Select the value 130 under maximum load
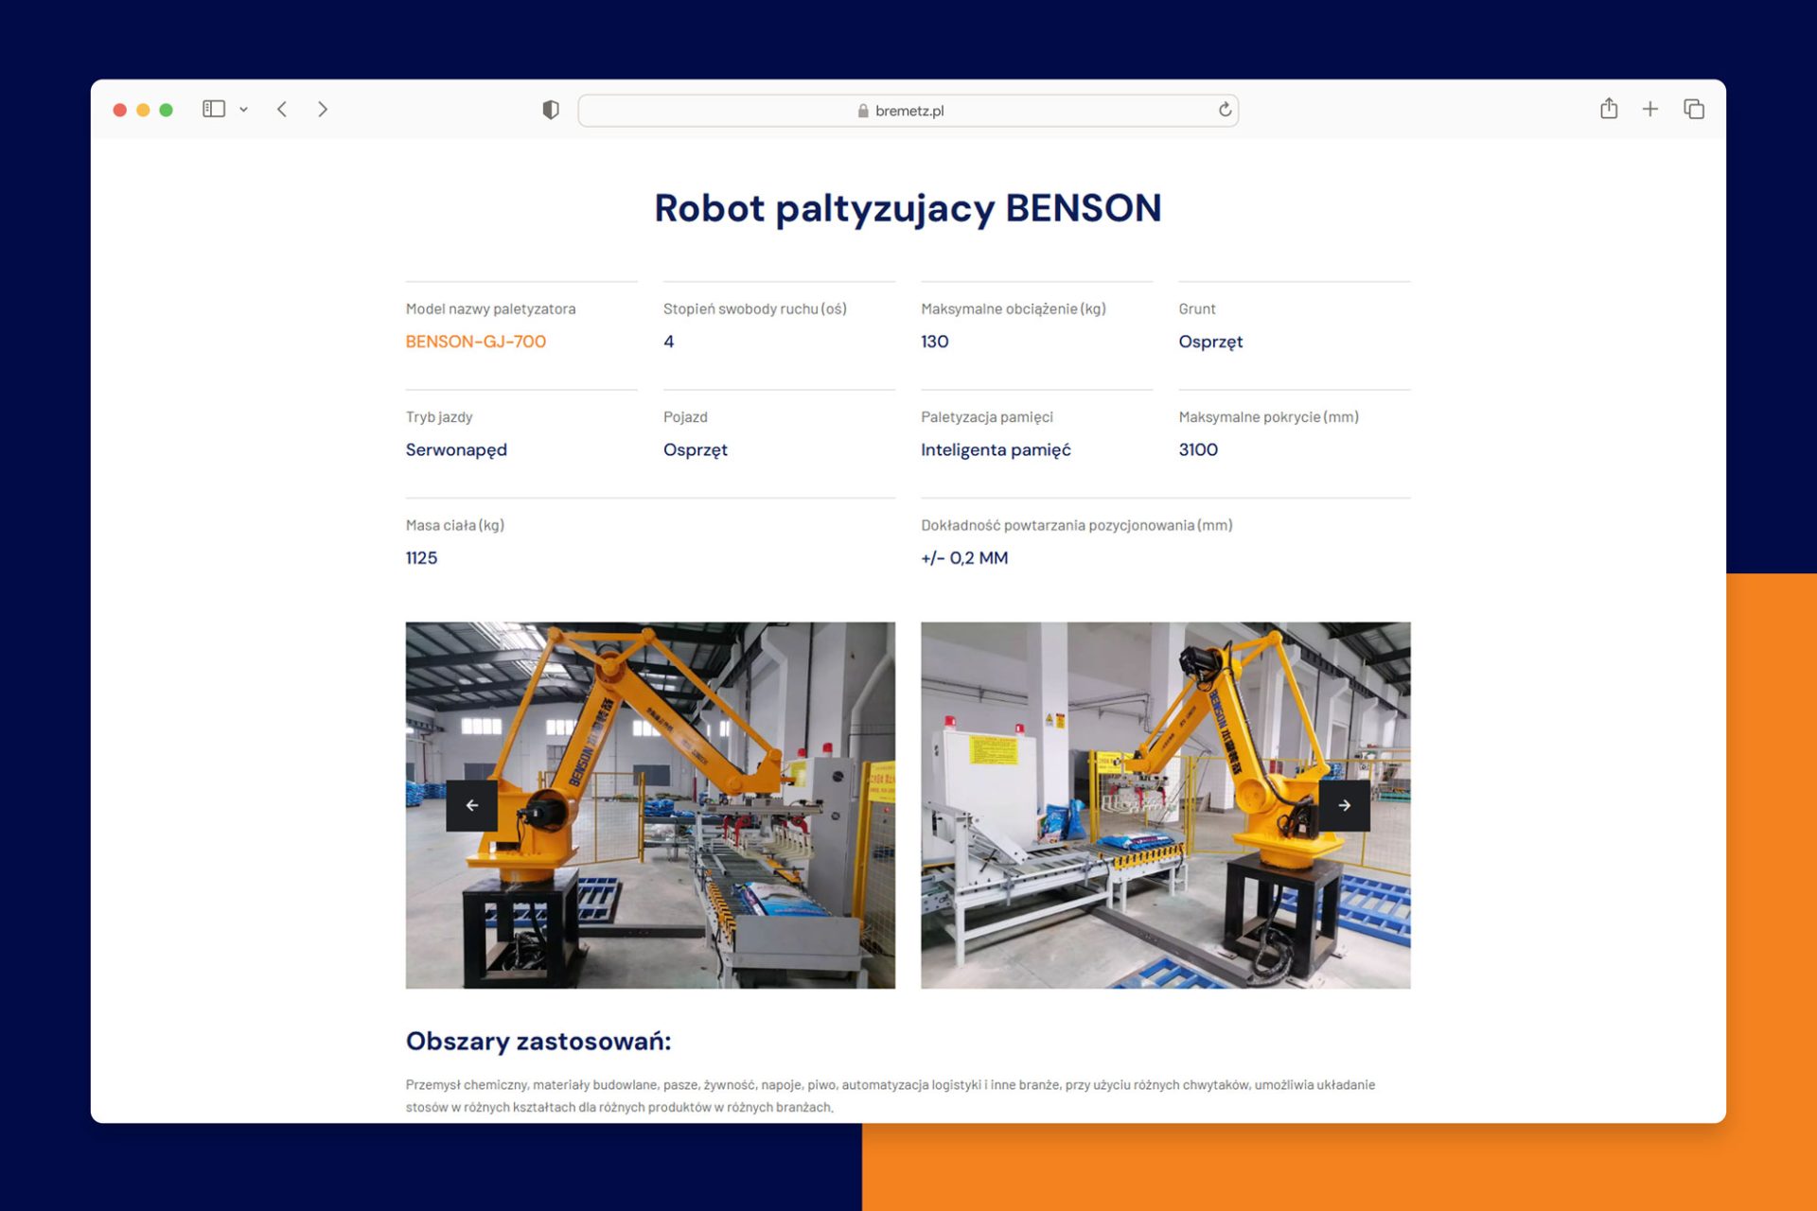This screenshot has height=1211, width=1817. click(935, 342)
